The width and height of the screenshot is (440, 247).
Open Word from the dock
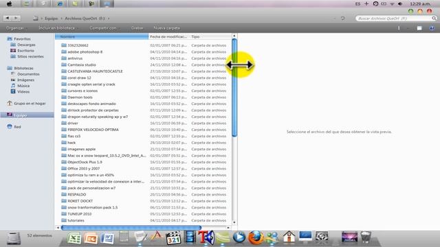(107, 238)
